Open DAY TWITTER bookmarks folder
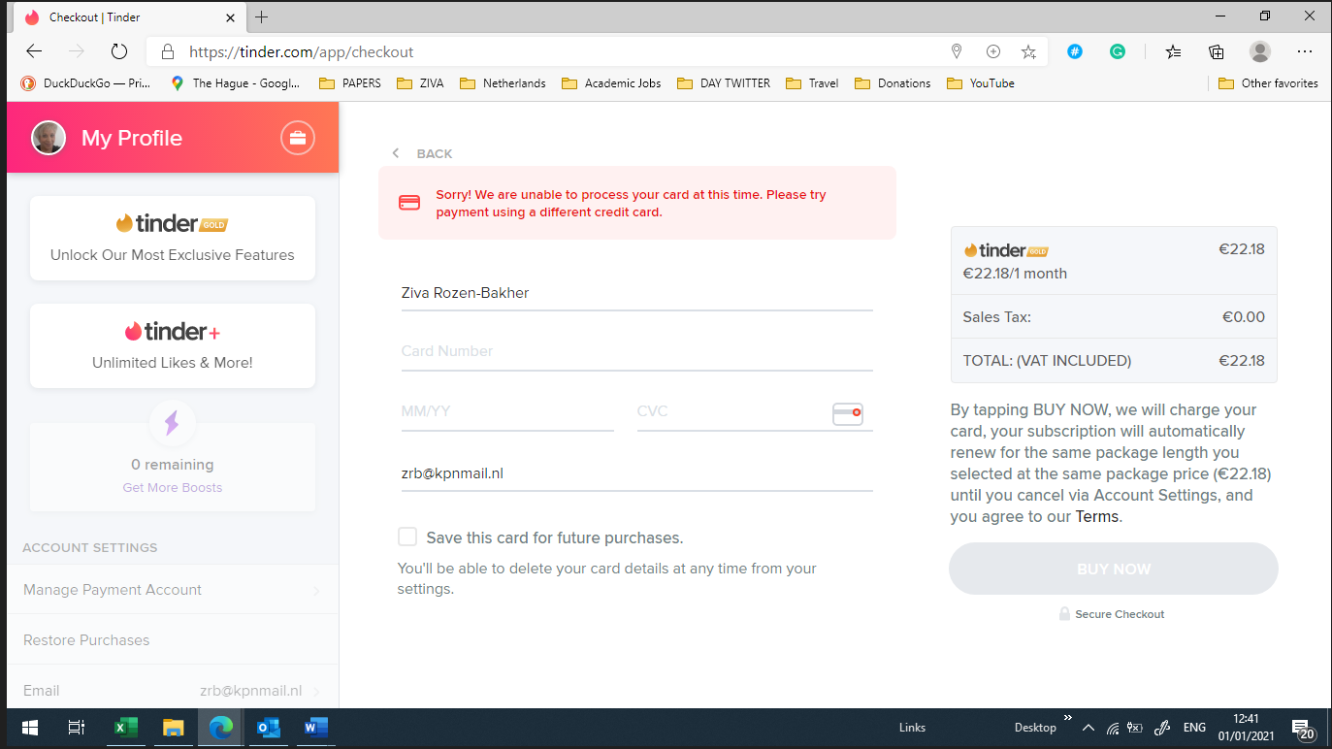1332x749 pixels. point(724,83)
